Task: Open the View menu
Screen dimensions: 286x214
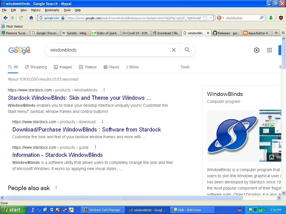Action: pos(23,10)
